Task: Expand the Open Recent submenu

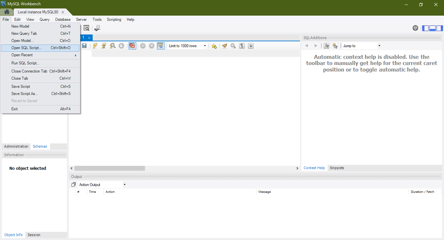Action: [40, 55]
